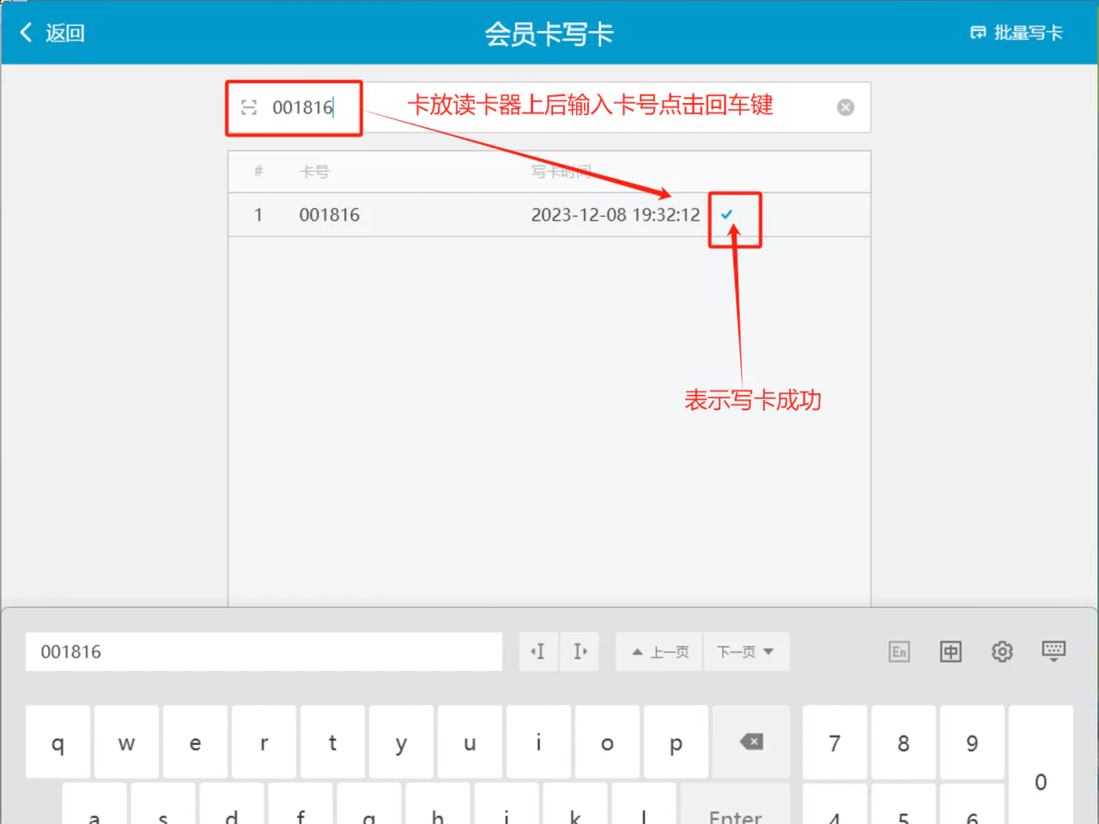1099x824 pixels.
Task: Move the cursor right with the keyboard caret button
Action: coord(580,651)
